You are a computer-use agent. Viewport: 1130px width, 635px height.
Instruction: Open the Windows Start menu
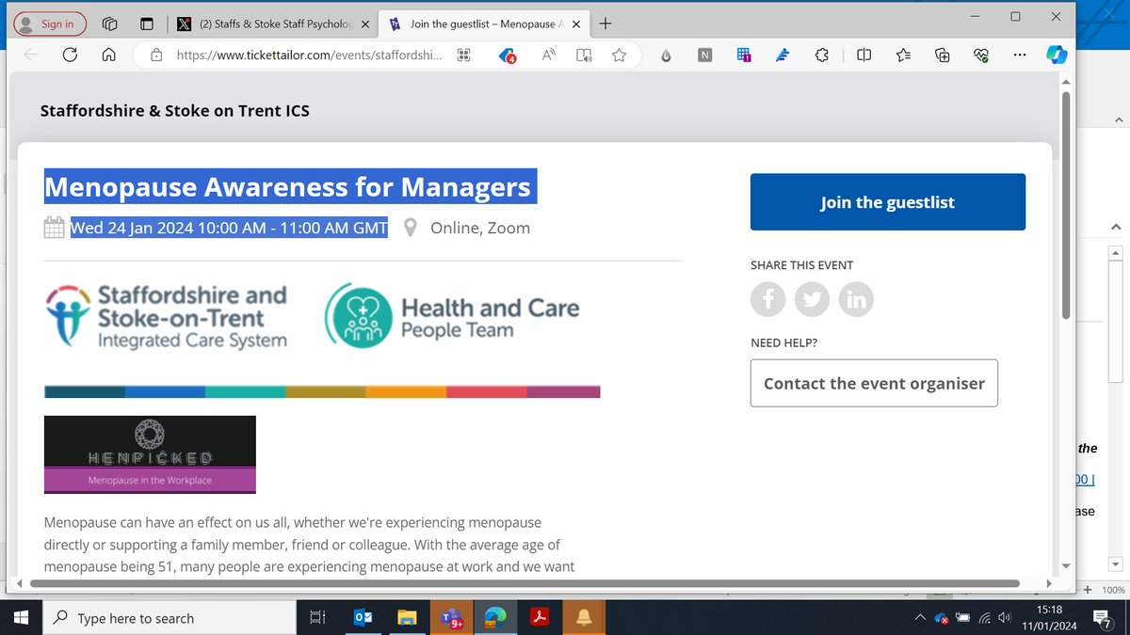22,618
